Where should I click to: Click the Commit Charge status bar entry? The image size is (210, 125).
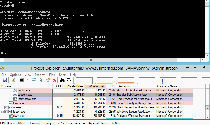(47, 123)
